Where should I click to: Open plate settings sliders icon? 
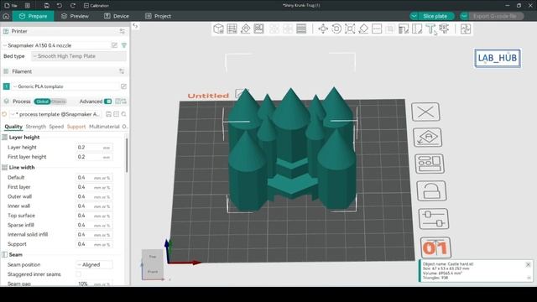(x=434, y=219)
